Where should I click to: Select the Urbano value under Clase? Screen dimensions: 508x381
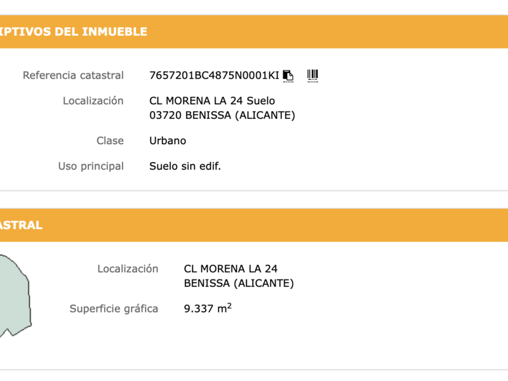(x=167, y=140)
